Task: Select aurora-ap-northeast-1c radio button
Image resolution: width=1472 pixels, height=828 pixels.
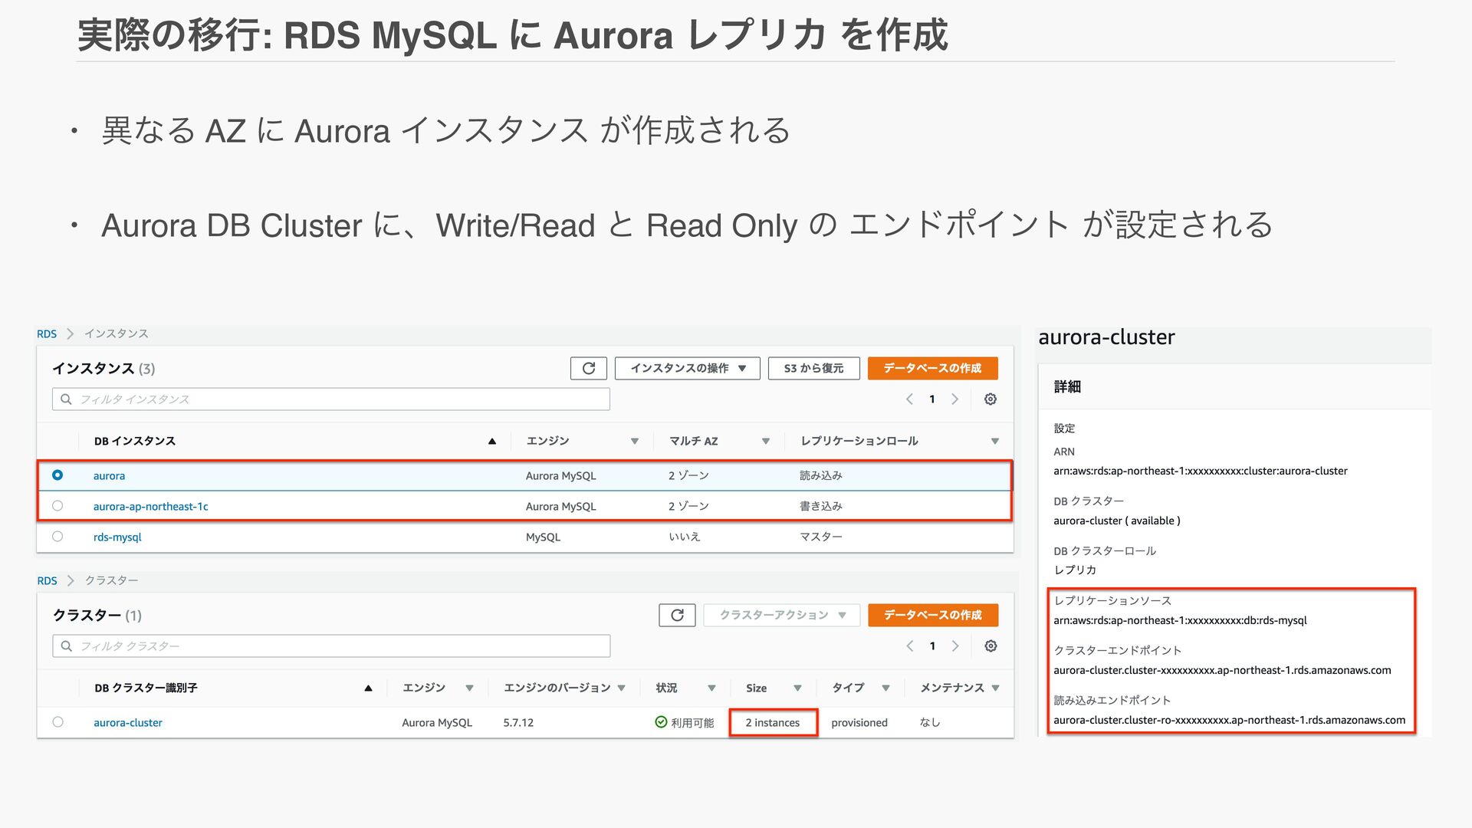Action: 58,506
